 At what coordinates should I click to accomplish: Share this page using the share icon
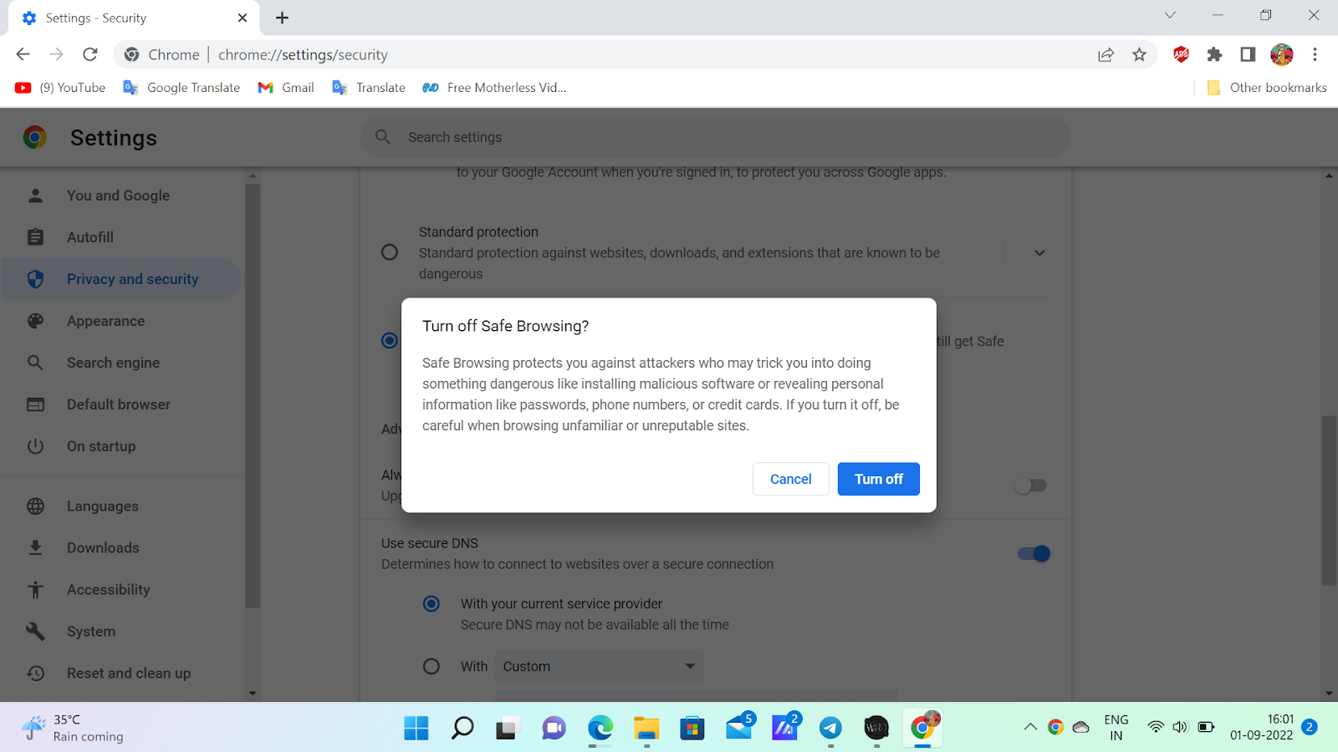[x=1106, y=54]
